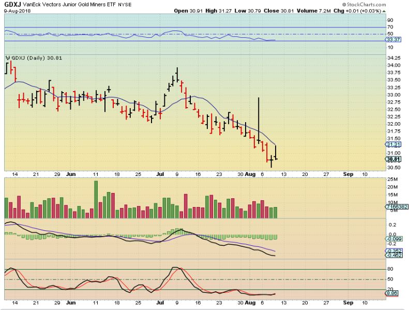Click the NYSE exchange label
The height and width of the screenshot is (310, 409).
coord(125,5)
